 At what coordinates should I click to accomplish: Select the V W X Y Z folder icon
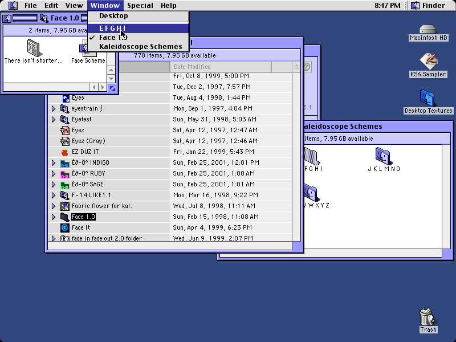pos(311,193)
